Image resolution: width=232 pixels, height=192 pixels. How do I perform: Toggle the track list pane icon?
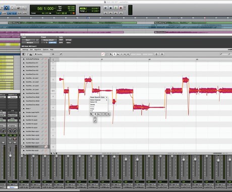click(24, 54)
